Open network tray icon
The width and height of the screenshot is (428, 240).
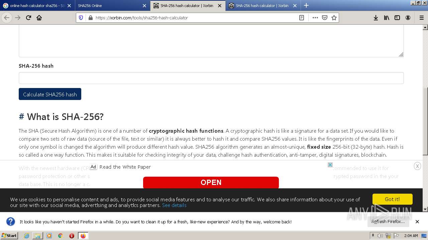tap(388, 236)
